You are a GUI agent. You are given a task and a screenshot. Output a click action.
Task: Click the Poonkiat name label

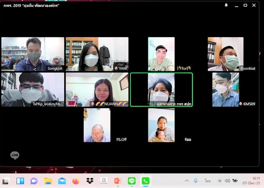[x=248, y=68]
